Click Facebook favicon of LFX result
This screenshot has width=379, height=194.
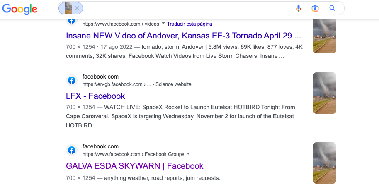tap(72, 80)
